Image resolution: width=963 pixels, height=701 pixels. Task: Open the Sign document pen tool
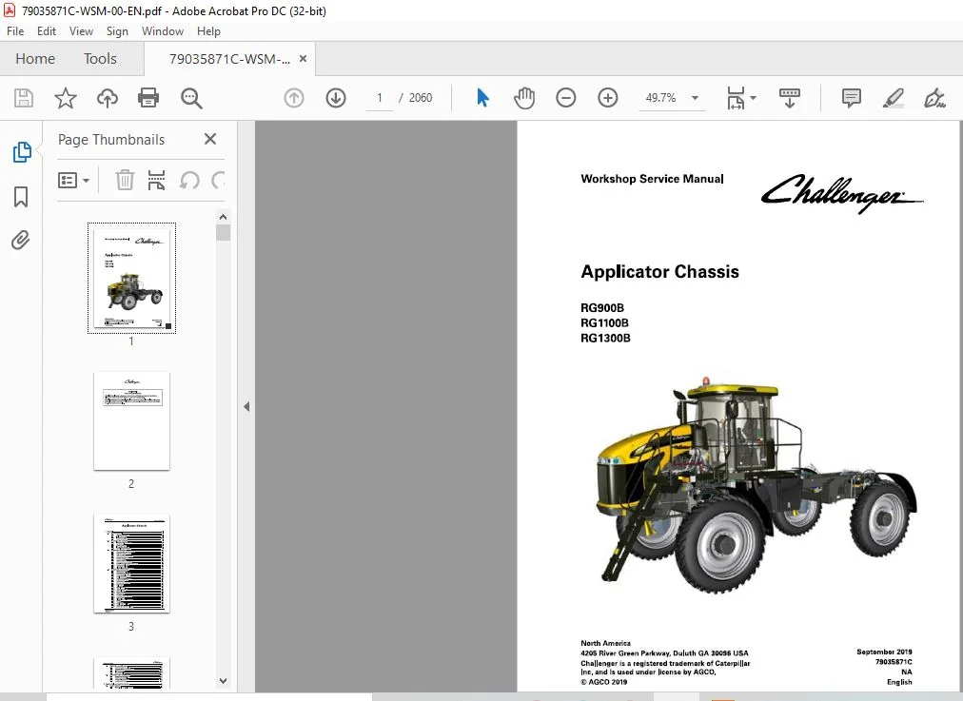(934, 98)
